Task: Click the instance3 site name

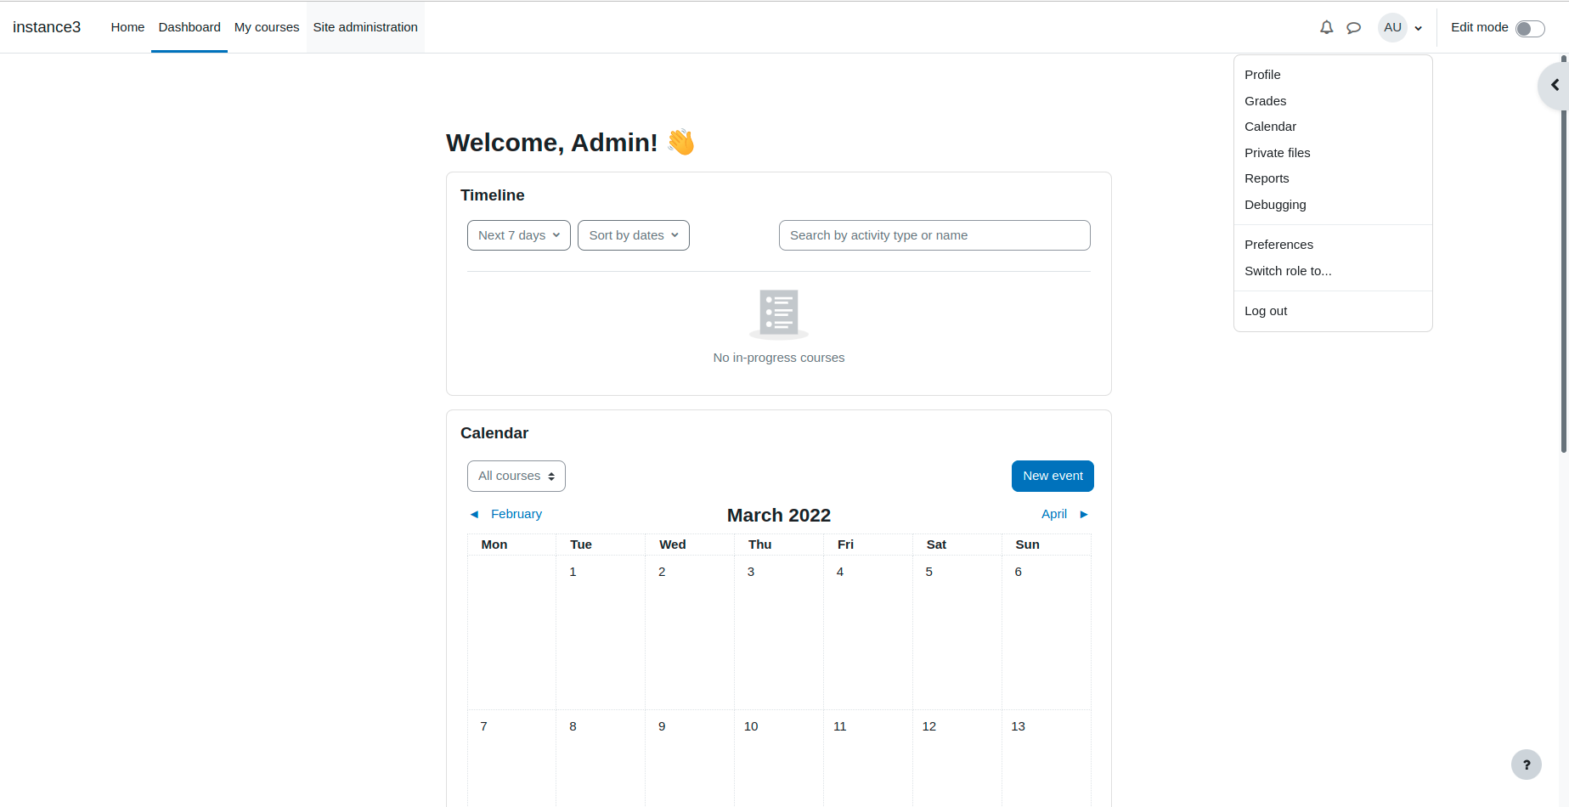Action: 47,27
